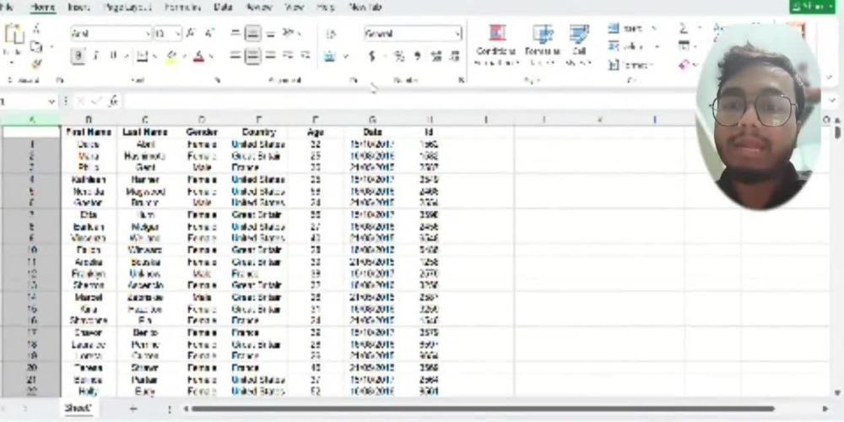Screen dimensions: 844x422
Task: Click the Increase Decimal icon
Action: coord(436,56)
